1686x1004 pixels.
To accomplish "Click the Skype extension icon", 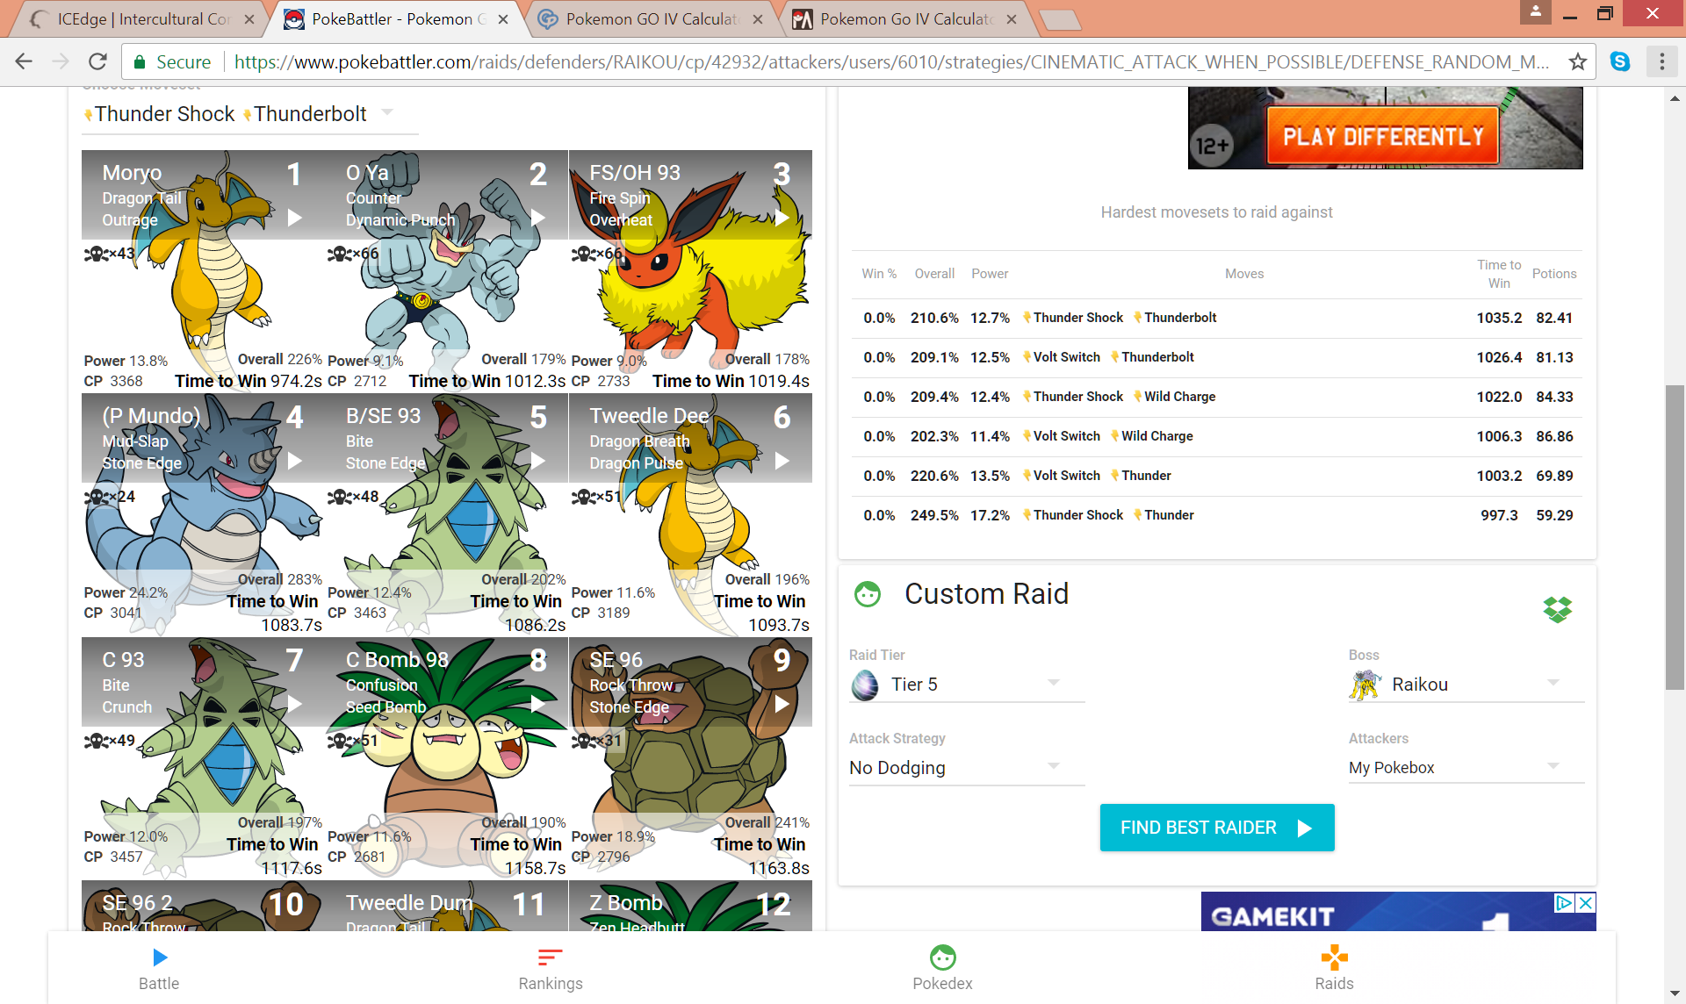I will coord(1620,61).
